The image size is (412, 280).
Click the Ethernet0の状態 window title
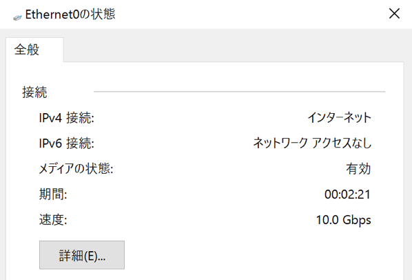pyautogui.click(x=70, y=14)
